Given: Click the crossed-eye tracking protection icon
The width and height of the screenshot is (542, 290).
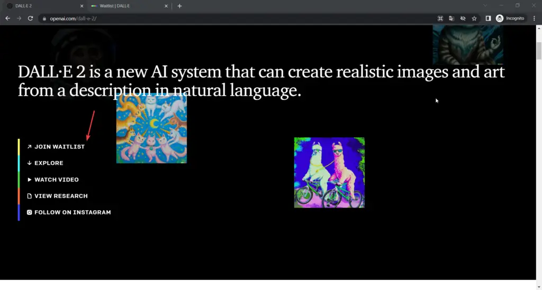Looking at the screenshot, I should [x=463, y=18].
